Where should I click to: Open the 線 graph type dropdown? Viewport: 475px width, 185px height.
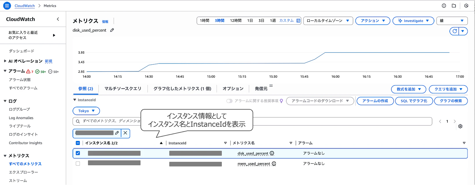[452, 21]
